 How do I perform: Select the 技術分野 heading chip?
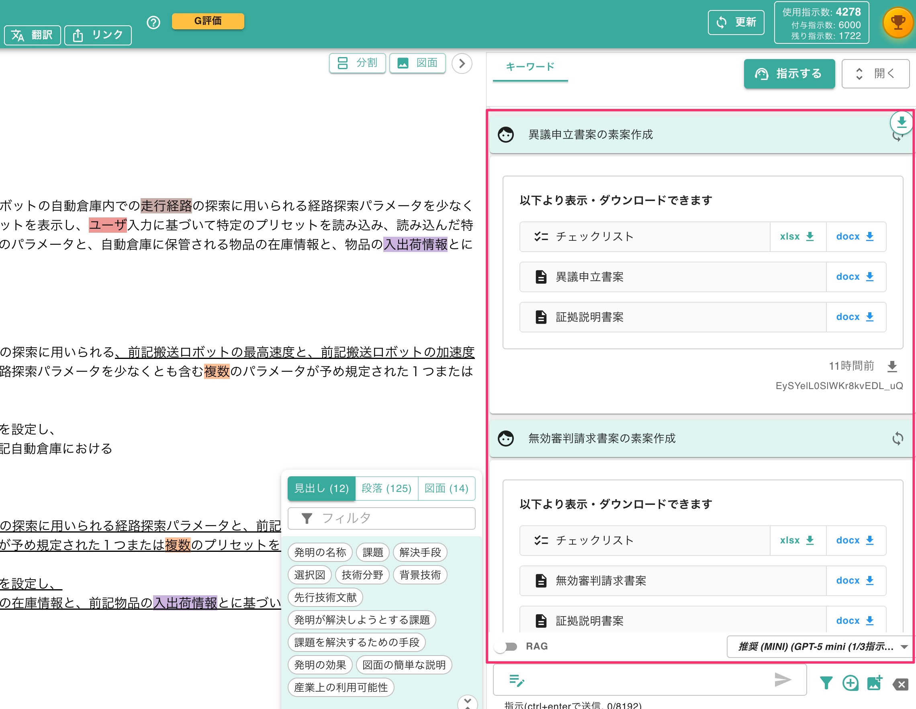pos(362,575)
